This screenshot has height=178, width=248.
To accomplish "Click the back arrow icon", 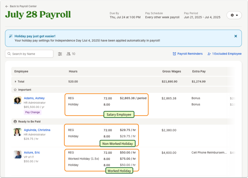I will (7, 6).
